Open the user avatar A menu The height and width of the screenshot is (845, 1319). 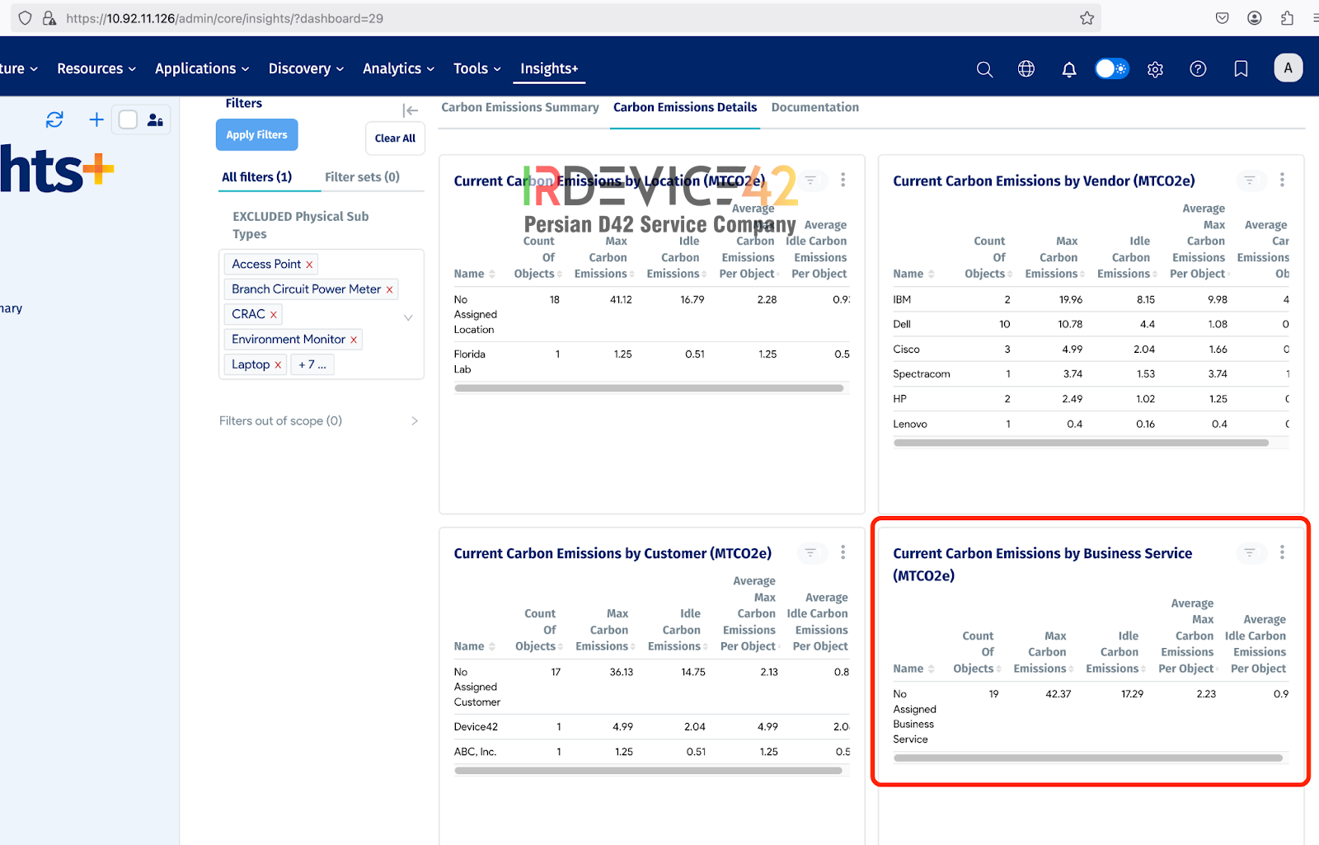[x=1288, y=68]
